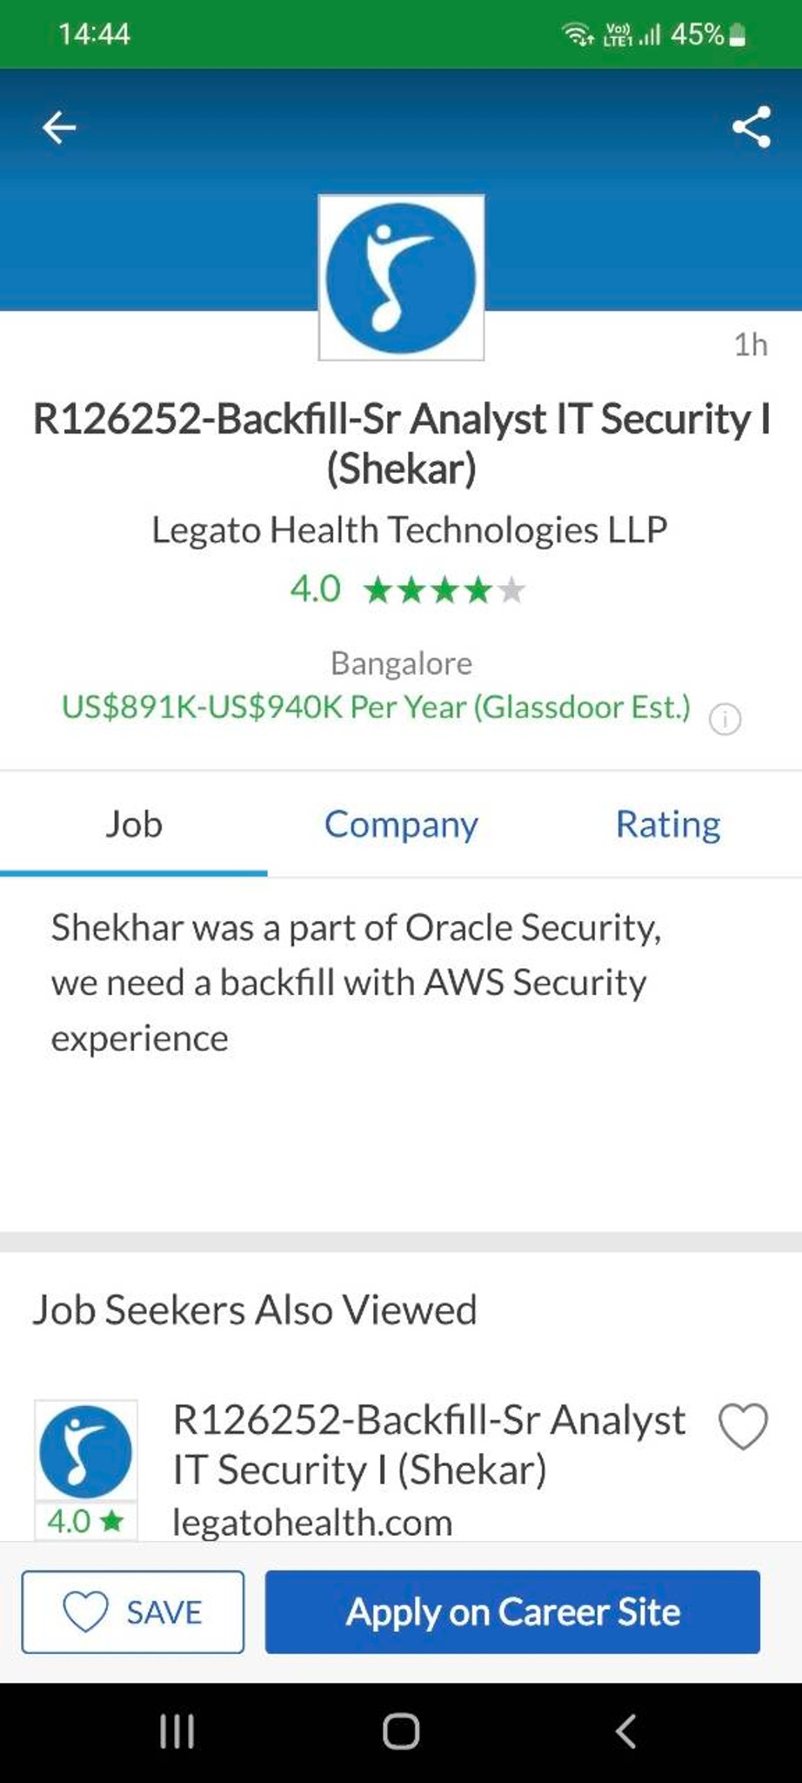Open related job R126252-Backfill-Sr Analyst listing

[x=430, y=1444]
